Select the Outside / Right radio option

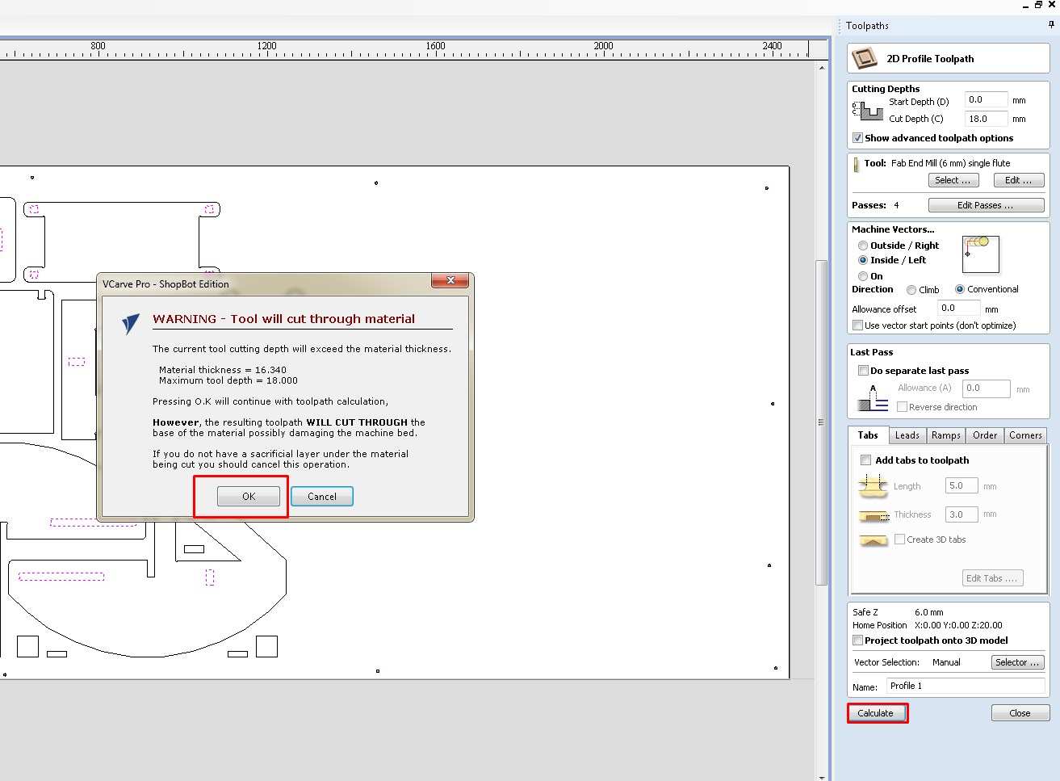coord(863,246)
